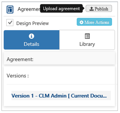This screenshot has height=113, width=120.
Task: Uncheck the Design Preview checkbox
Action: (10, 22)
